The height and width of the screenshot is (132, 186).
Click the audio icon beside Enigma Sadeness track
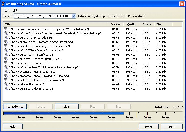6,59
